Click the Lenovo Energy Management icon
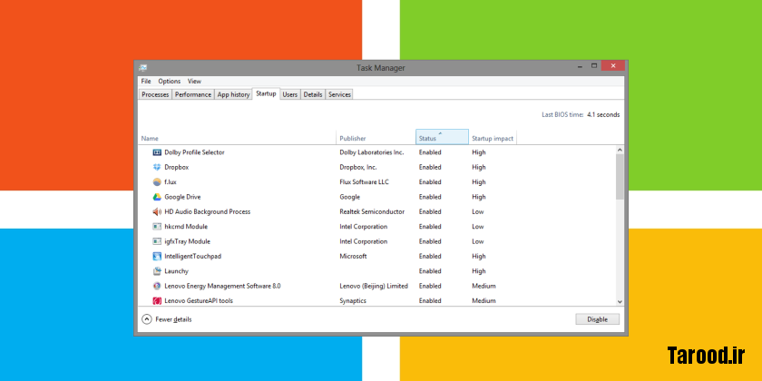762x381 pixels. [x=157, y=286]
